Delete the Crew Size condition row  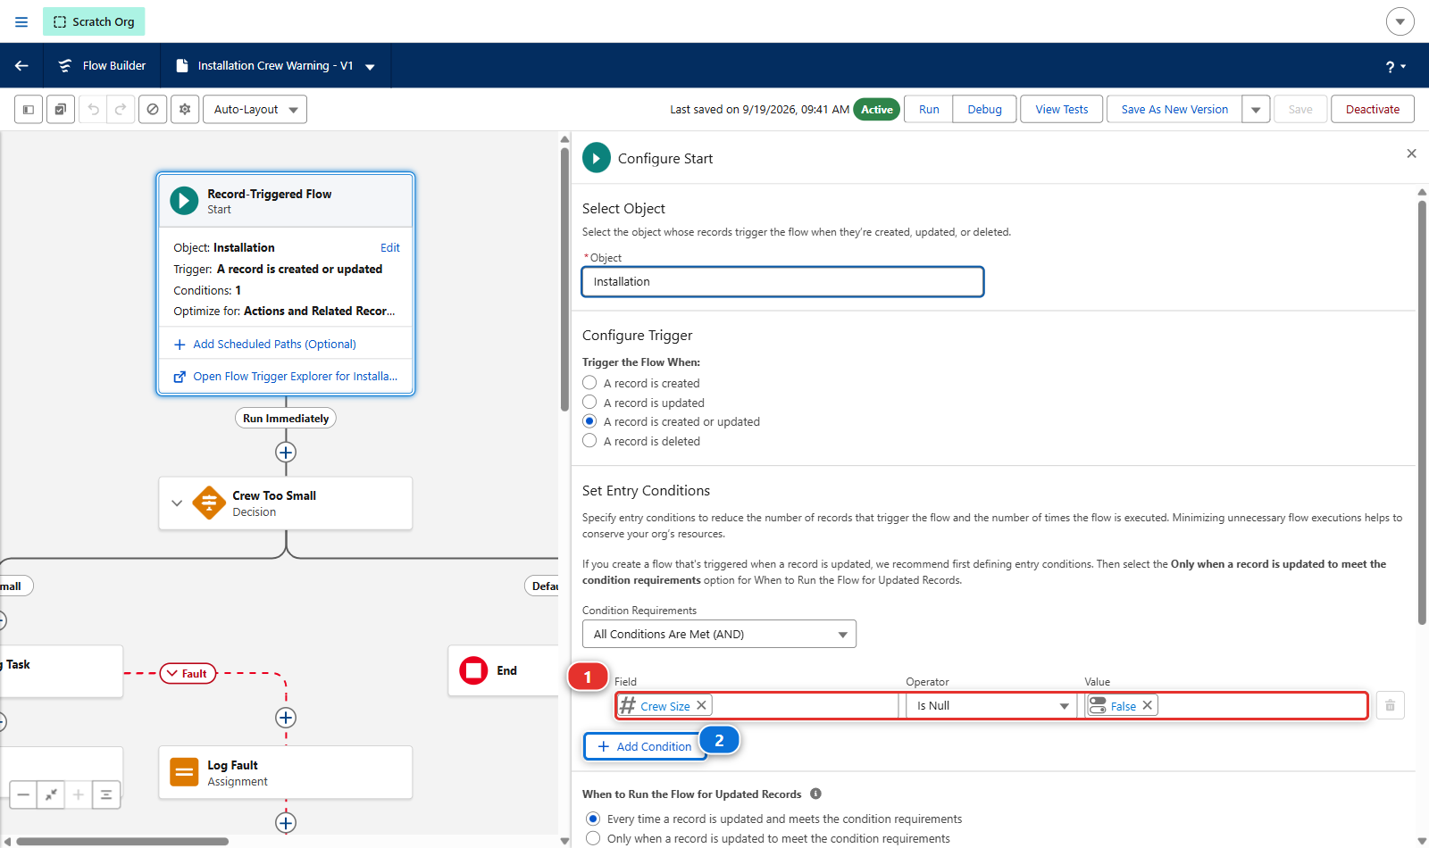click(1390, 705)
